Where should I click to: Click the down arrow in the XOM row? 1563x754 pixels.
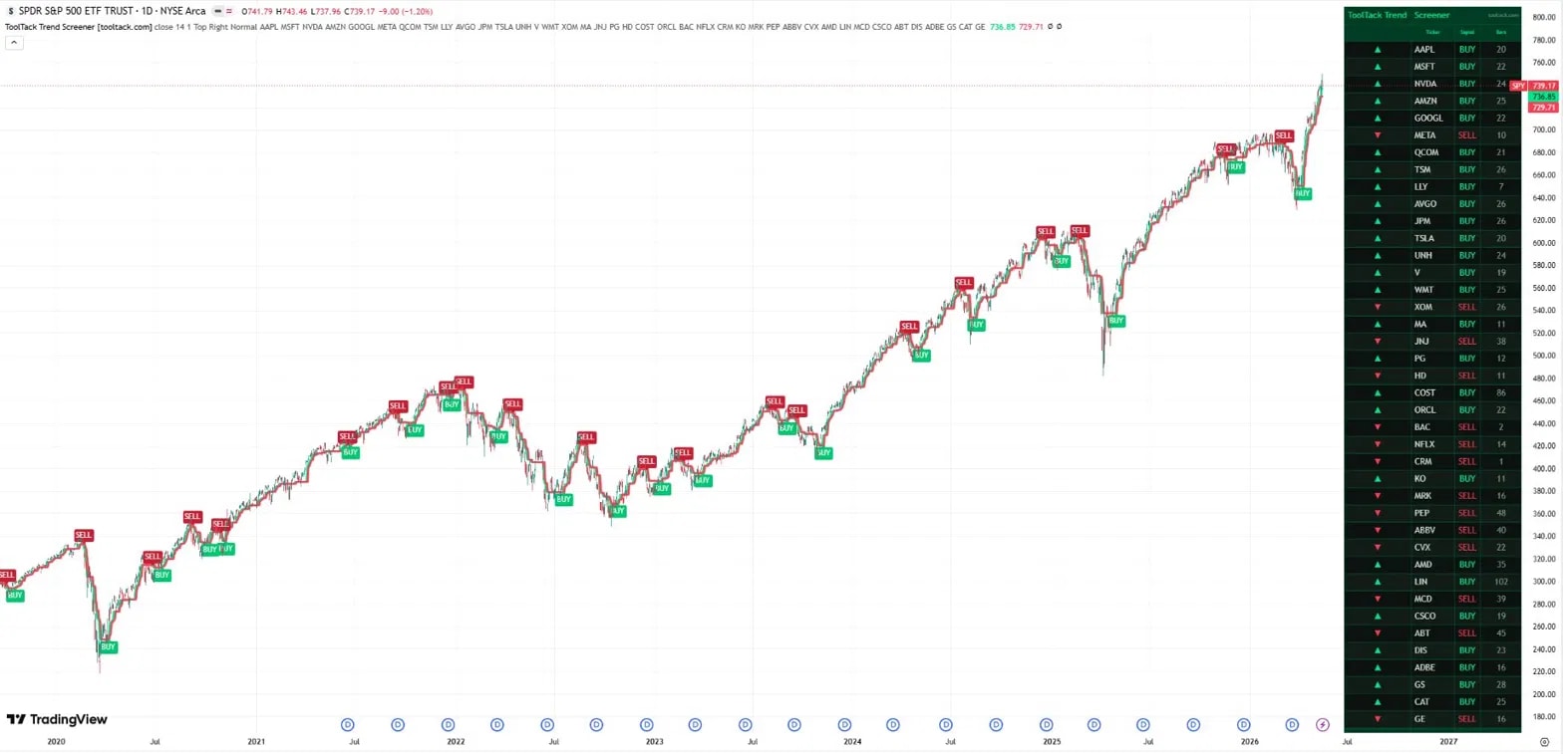(1378, 307)
